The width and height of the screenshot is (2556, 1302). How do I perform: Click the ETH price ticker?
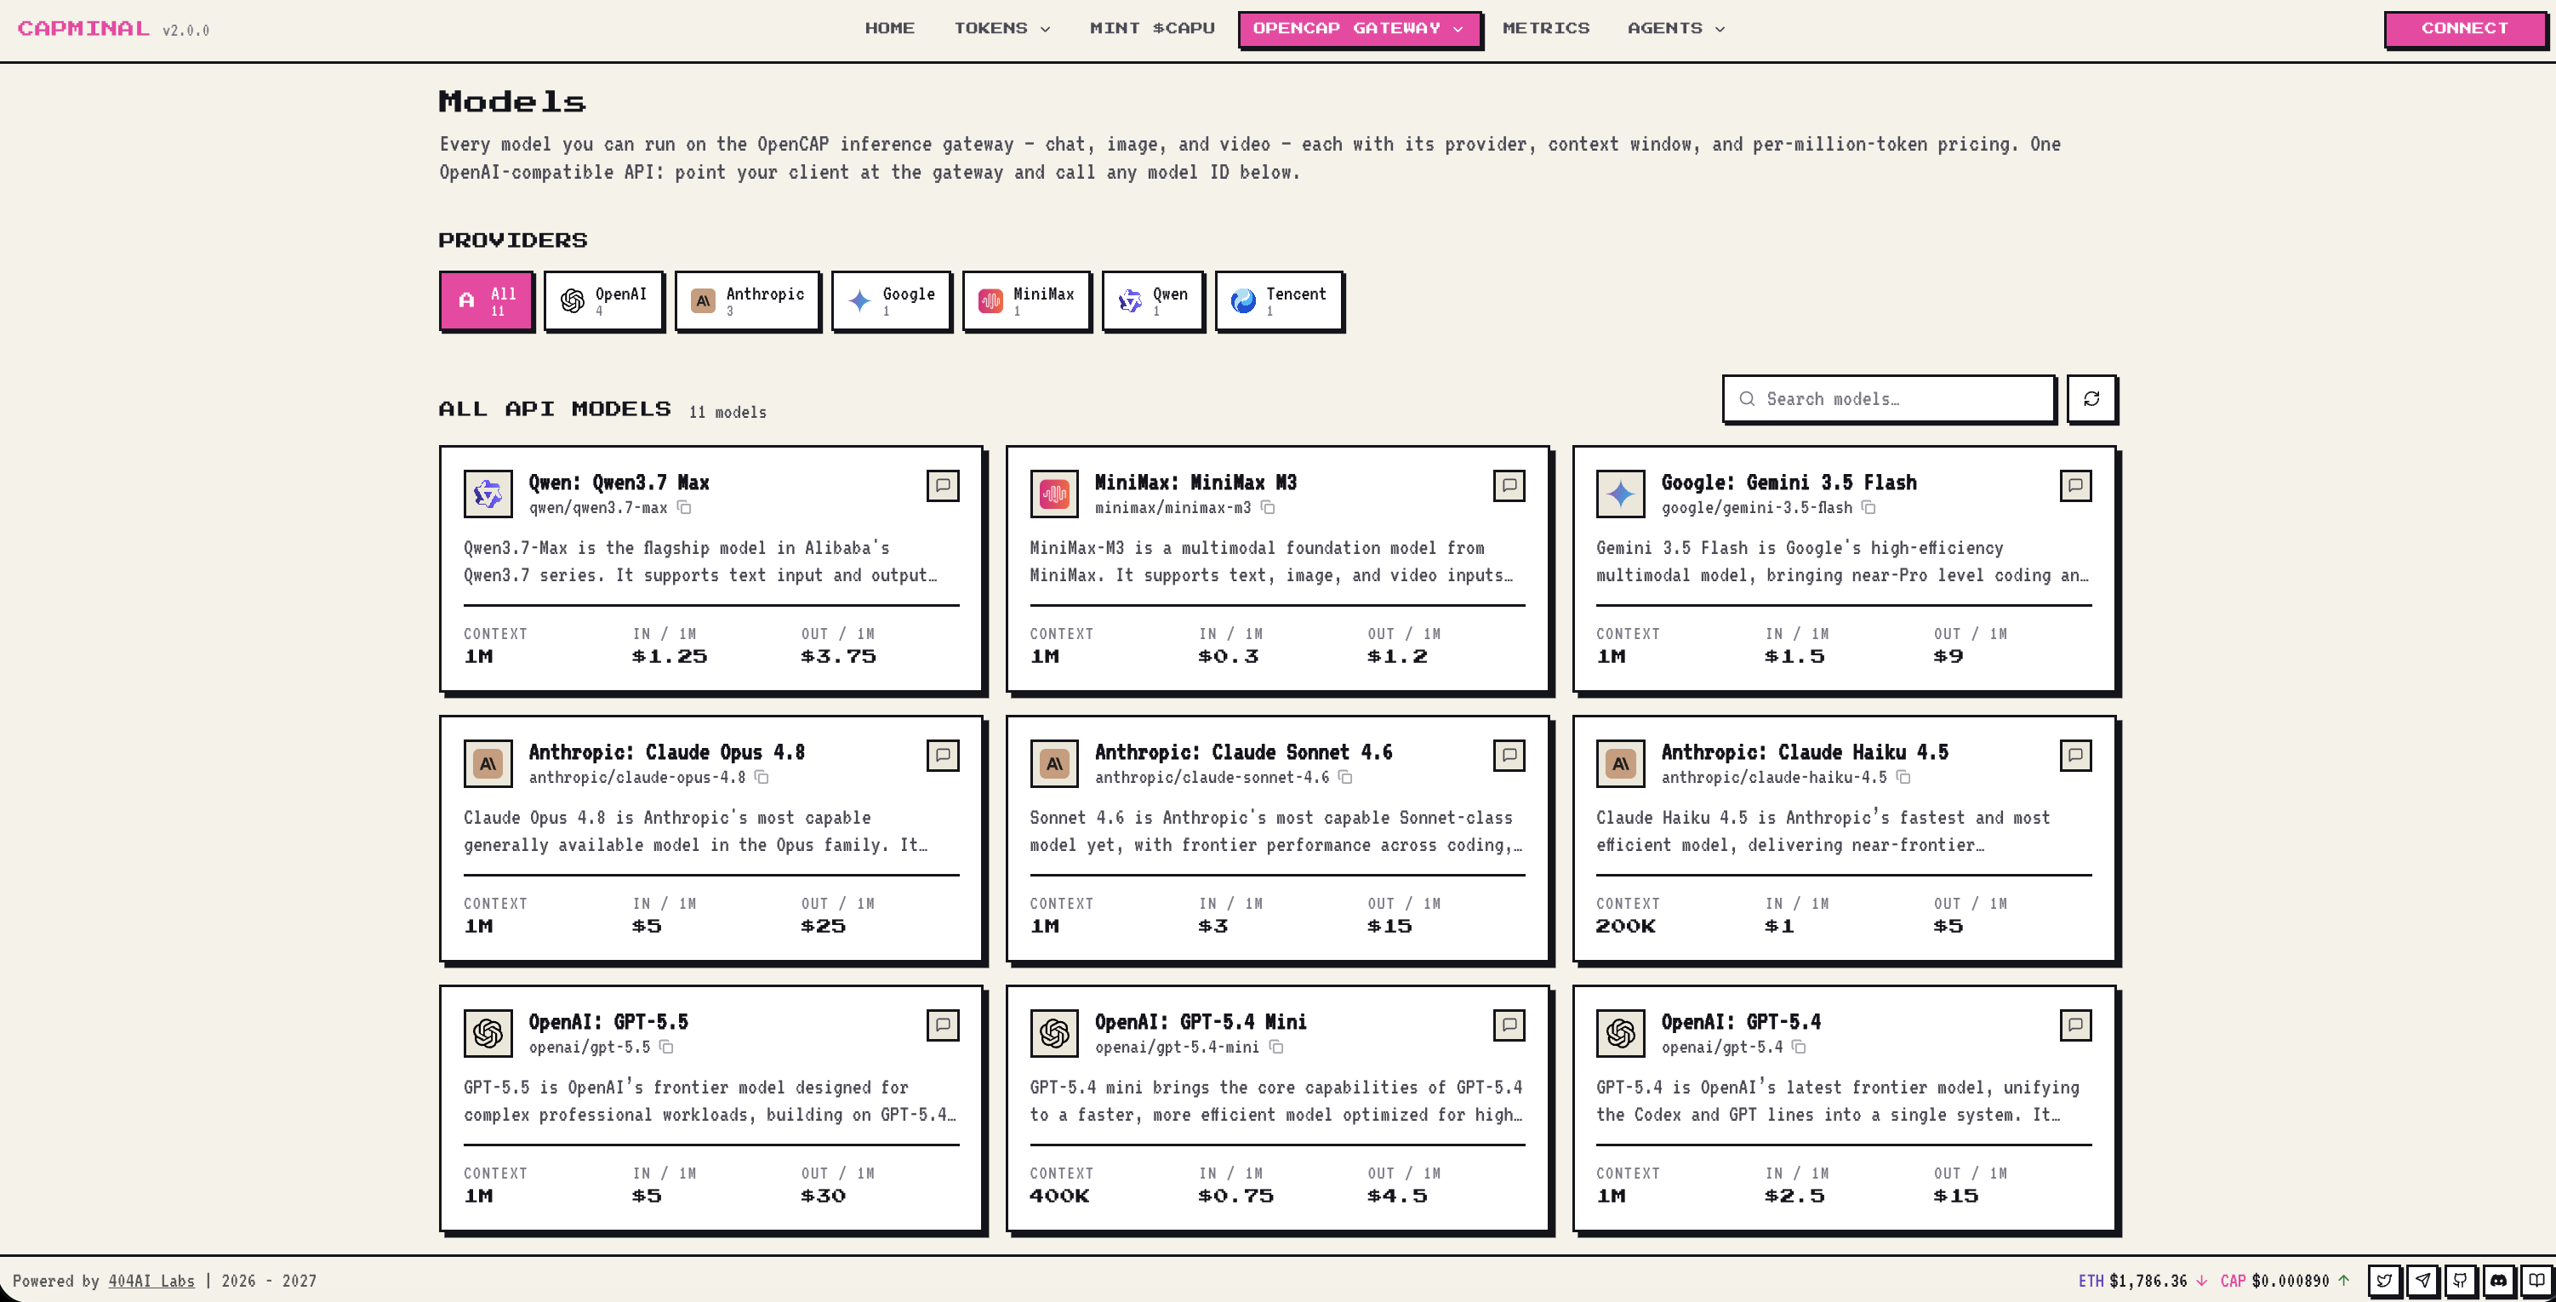2142,1280
